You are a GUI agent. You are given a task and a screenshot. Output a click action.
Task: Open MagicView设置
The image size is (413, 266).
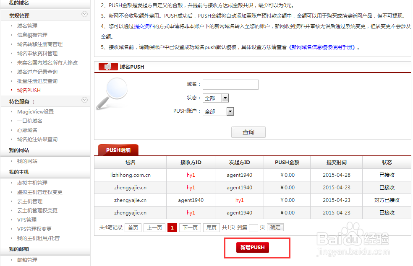click(x=35, y=112)
